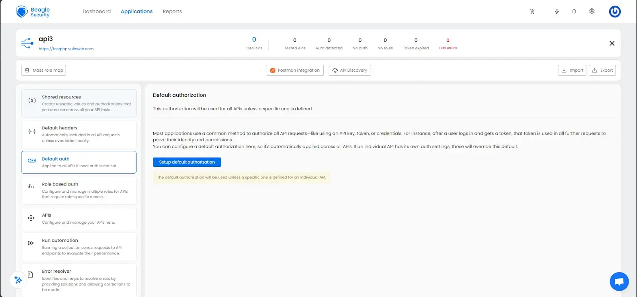The width and height of the screenshot is (637, 297).
Task: Open the Reports tab
Action: [172, 12]
